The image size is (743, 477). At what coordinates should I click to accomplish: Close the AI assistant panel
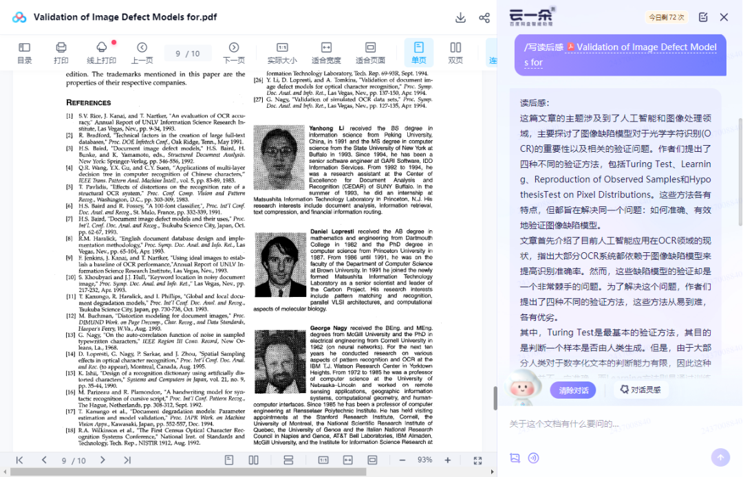[x=724, y=17]
